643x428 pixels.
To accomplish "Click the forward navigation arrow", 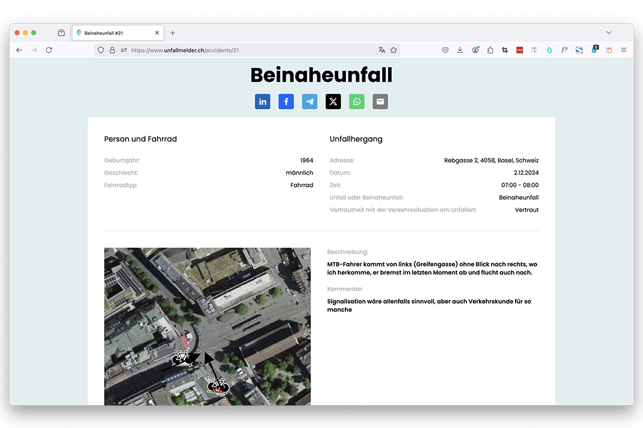I will (34, 50).
